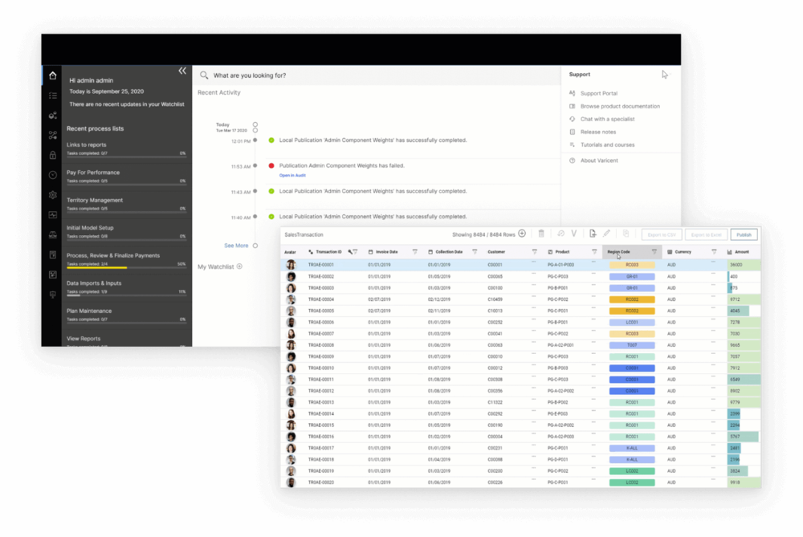This screenshot has width=803, height=537.
Task: Open the Customer column filter
Action: coord(534,252)
